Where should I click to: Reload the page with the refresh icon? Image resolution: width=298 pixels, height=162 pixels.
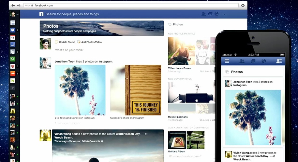click(243, 6)
